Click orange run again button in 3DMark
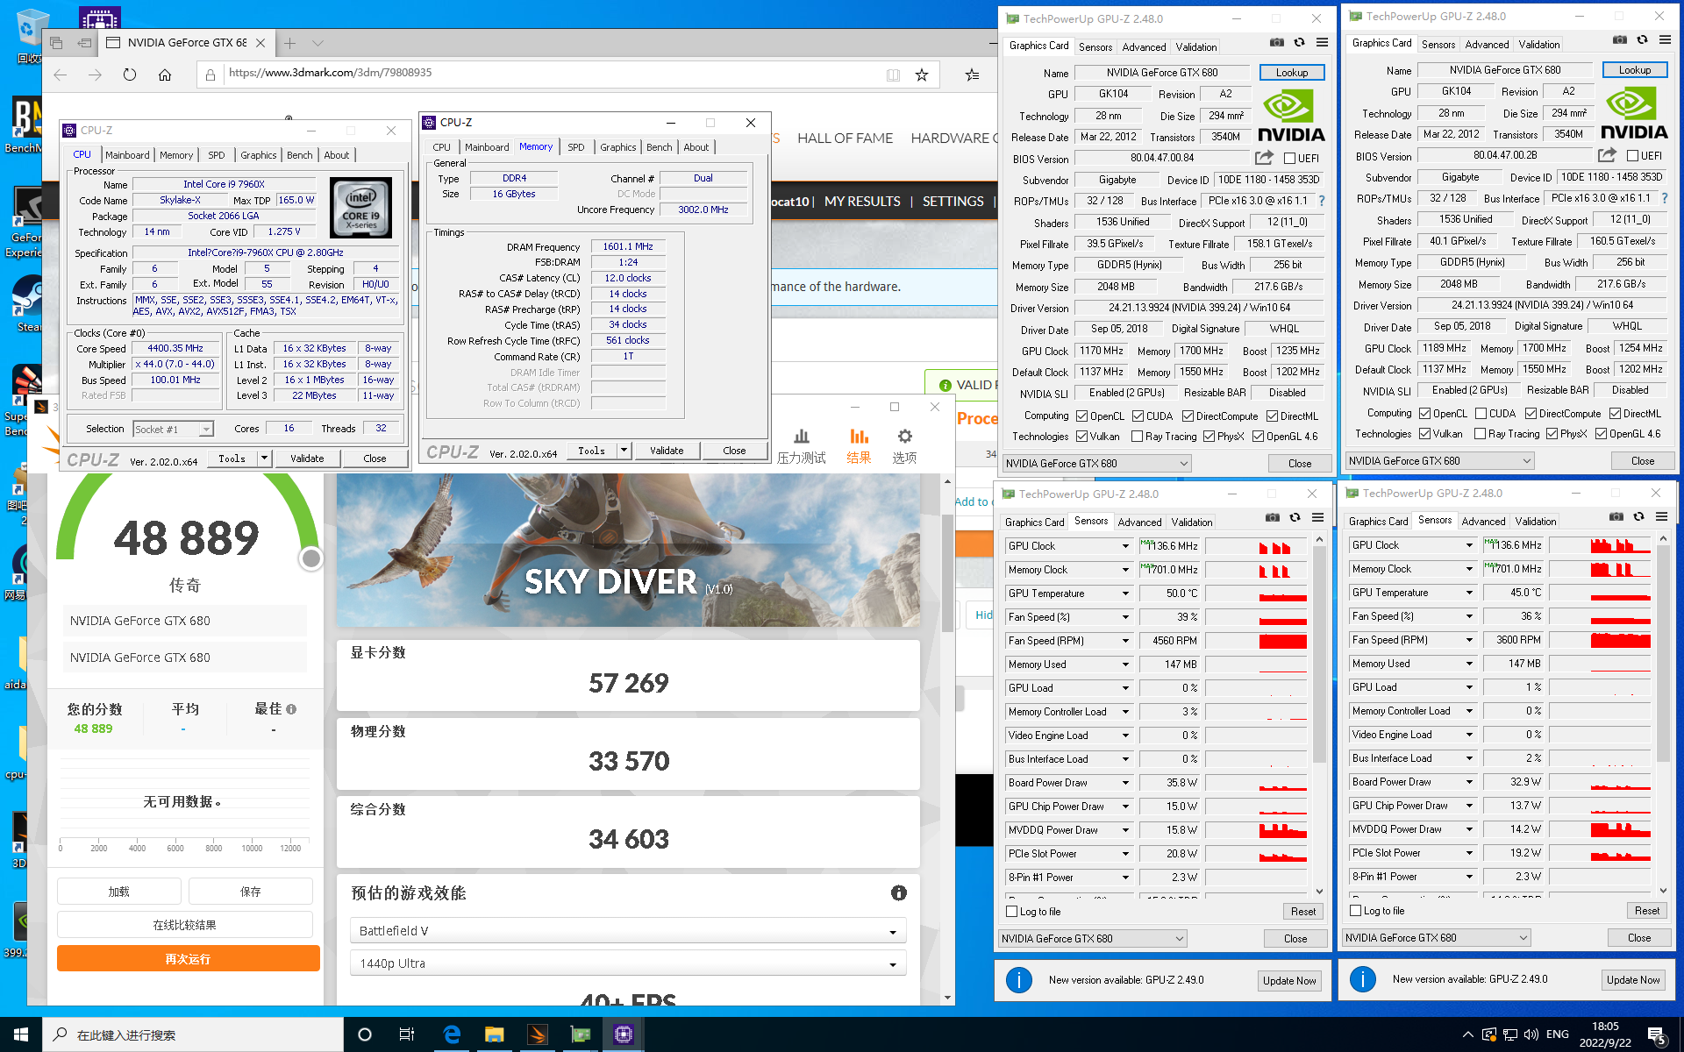Viewport: 1684px width, 1052px height. coord(189,959)
